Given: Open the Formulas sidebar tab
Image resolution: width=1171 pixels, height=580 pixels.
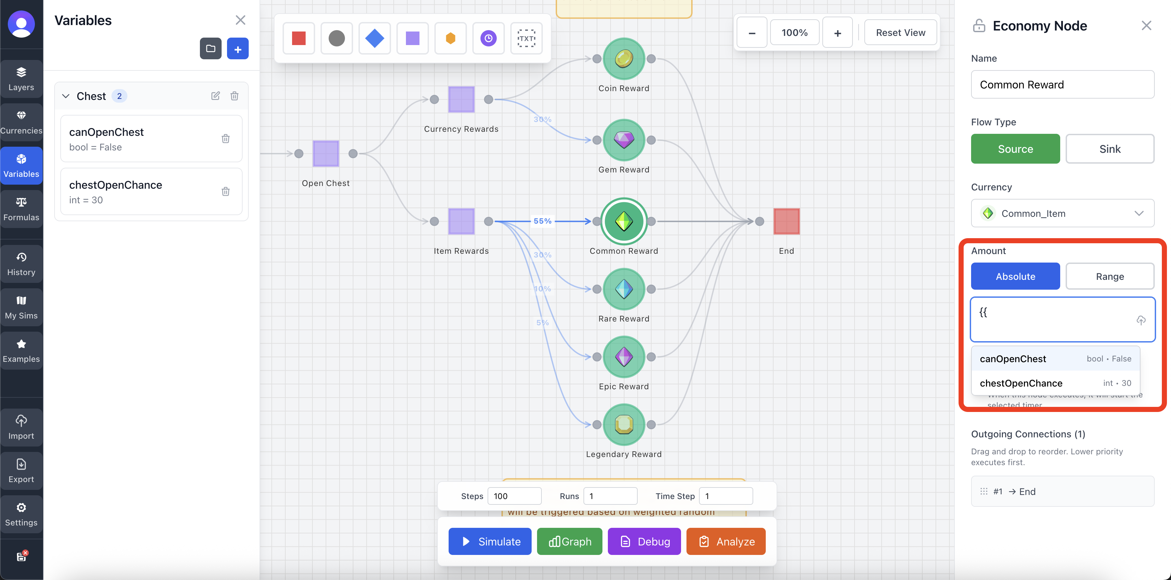Looking at the screenshot, I should tap(21, 209).
